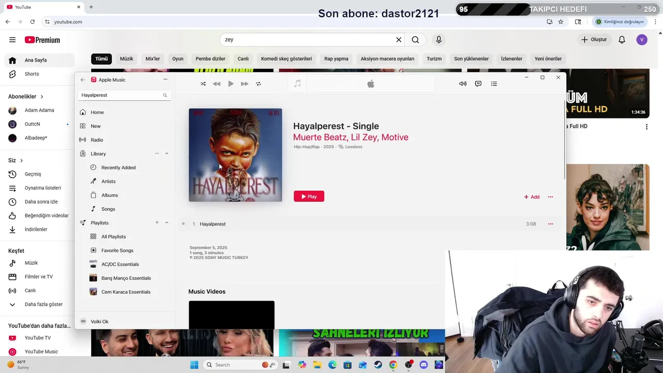Click the search icon in the Apple Music field
Screen dimensions: 663x373
tap(165, 95)
